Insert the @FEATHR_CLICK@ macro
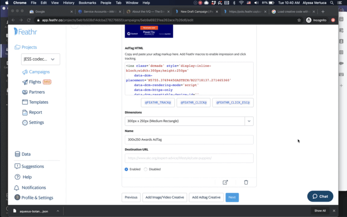The width and height of the screenshot is (347, 217). coord(193,102)
